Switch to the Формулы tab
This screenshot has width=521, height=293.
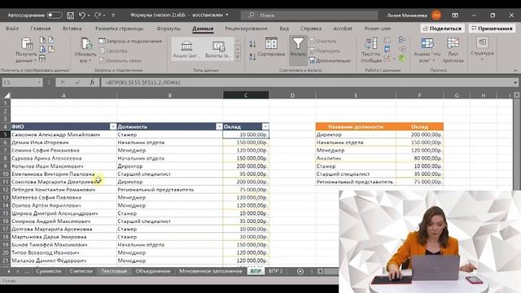click(169, 28)
